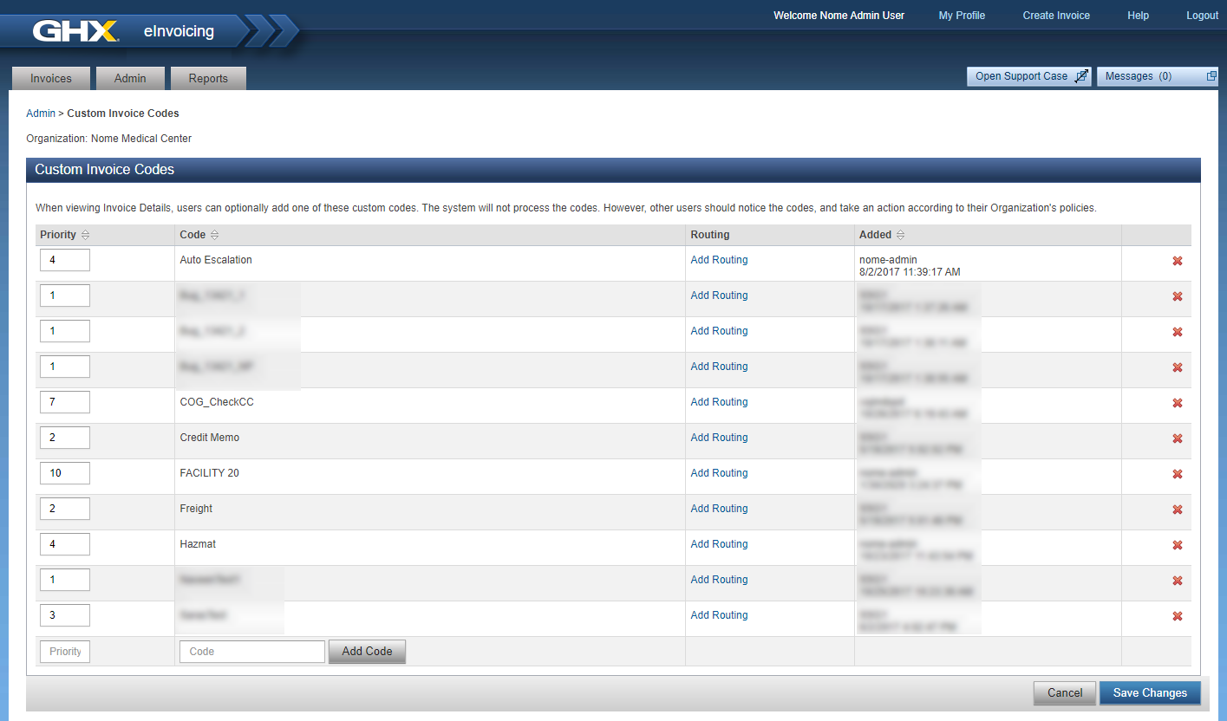Remove the Freight code entry
The width and height of the screenshot is (1227, 721).
pos(1177,510)
